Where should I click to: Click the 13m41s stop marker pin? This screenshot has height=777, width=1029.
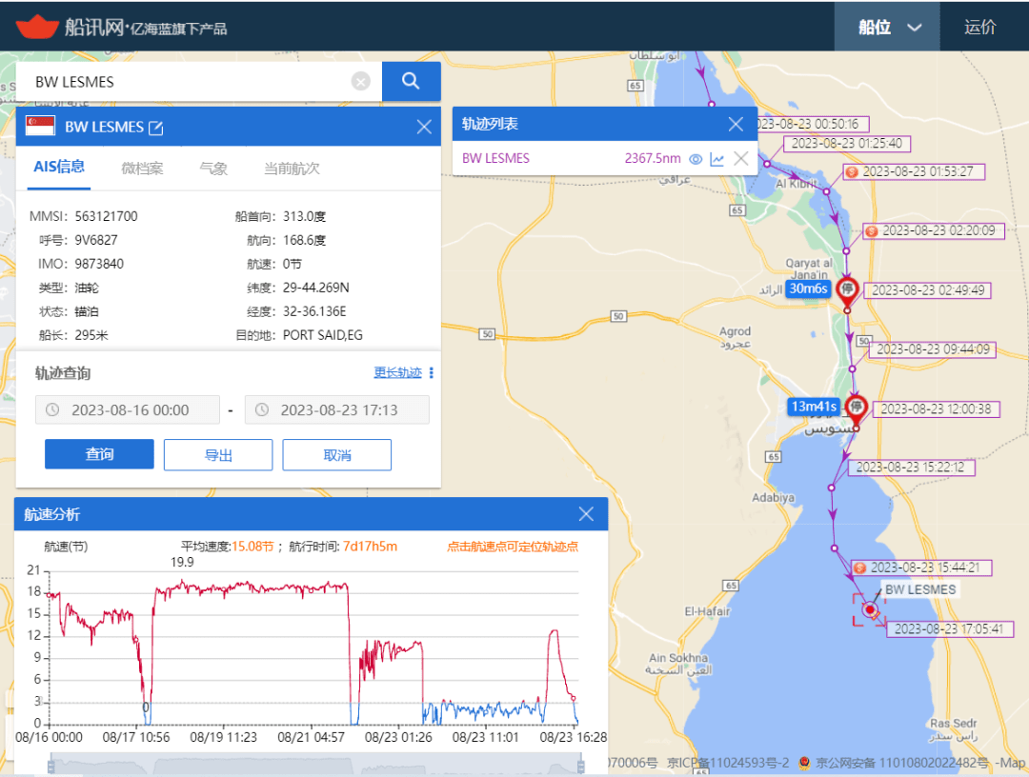857,407
